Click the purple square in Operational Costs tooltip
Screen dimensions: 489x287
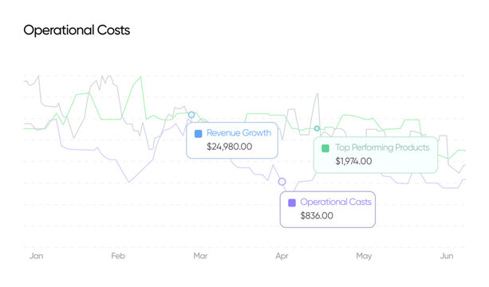(292, 202)
